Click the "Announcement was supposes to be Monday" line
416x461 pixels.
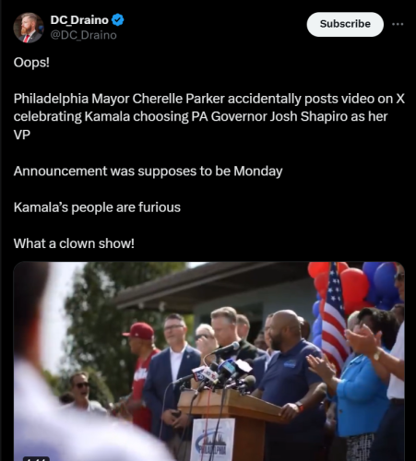tap(148, 171)
